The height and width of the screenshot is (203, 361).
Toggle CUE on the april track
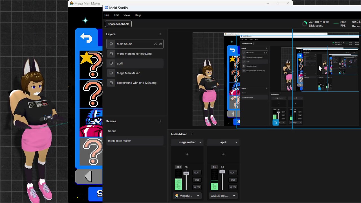(x=233, y=180)
